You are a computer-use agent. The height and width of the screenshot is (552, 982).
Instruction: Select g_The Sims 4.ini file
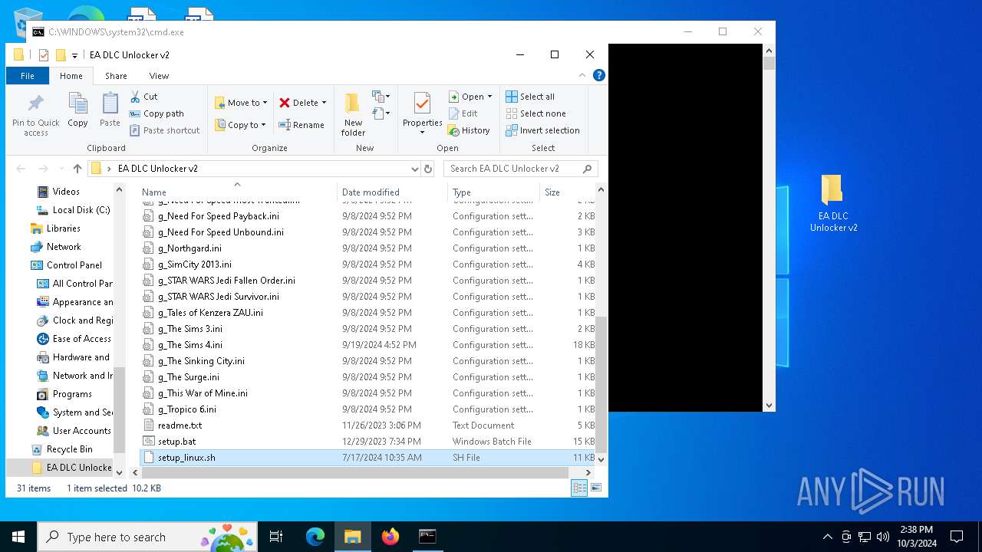point(367,345)
